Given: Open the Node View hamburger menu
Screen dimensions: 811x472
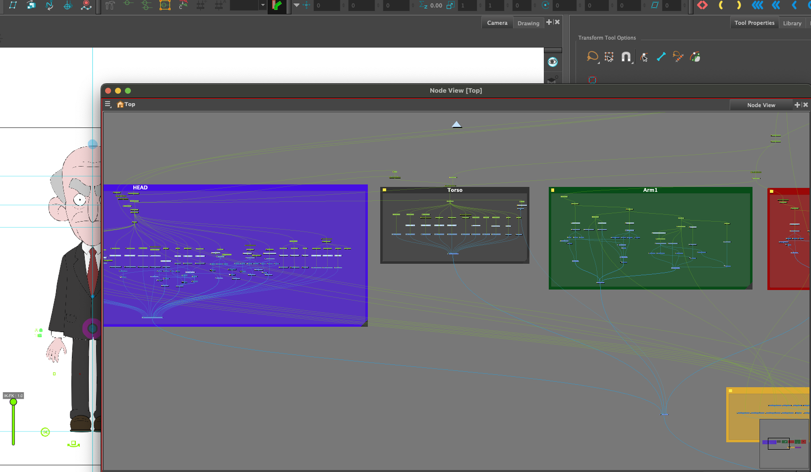Looking at the screenshot, I should [x=108, y=104].
